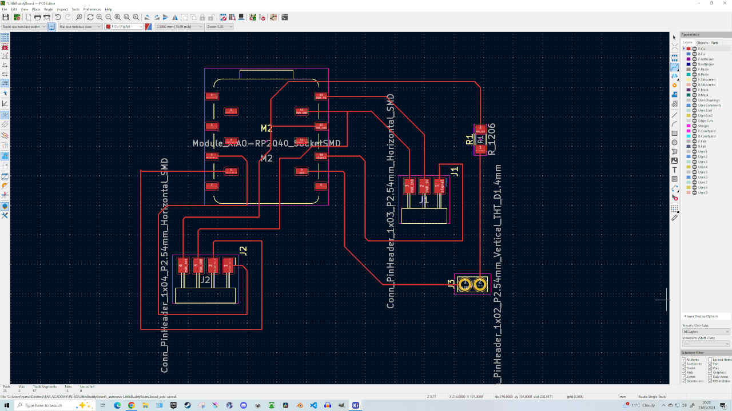Click the Refresh view icon
This screenshot has width=732, height=411.
pyautogui.click(x=90, y=17)
